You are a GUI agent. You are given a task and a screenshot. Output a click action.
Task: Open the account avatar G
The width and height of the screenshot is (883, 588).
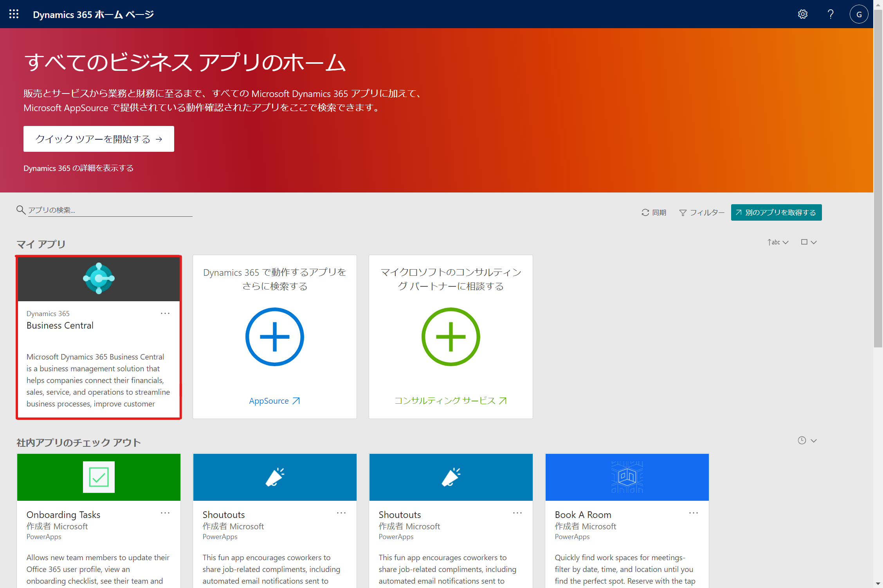[x=859, y=14]
